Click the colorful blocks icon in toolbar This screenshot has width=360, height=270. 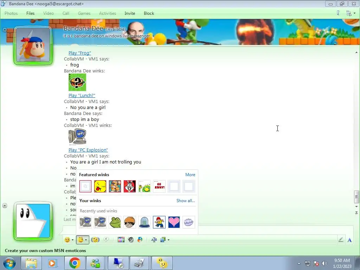click(x=140, y=240)
